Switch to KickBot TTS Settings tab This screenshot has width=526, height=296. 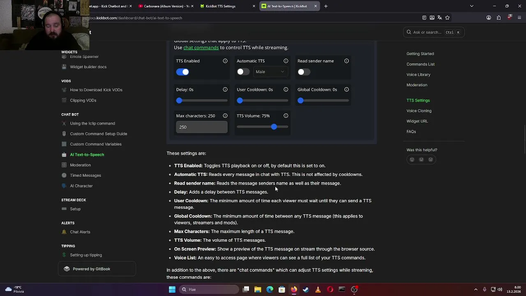(227, 6)
